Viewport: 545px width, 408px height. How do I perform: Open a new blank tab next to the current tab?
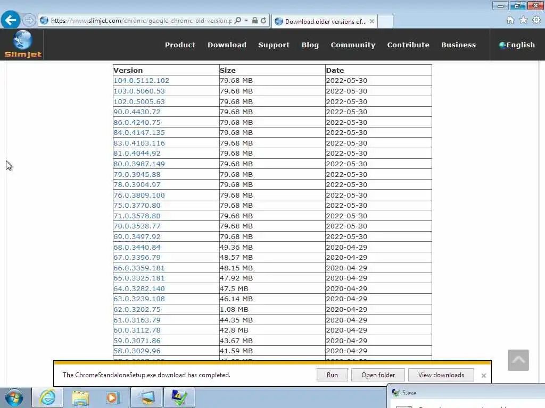pos(385,21)
